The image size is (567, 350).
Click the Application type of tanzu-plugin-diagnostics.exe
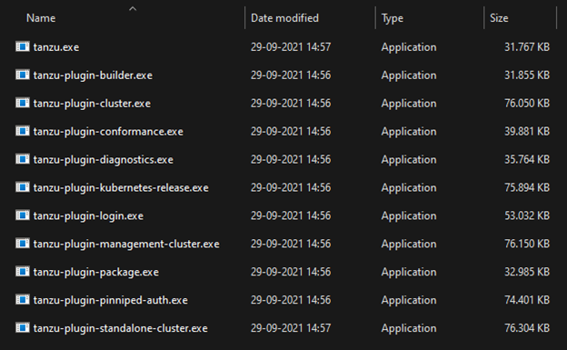point(409,160)
